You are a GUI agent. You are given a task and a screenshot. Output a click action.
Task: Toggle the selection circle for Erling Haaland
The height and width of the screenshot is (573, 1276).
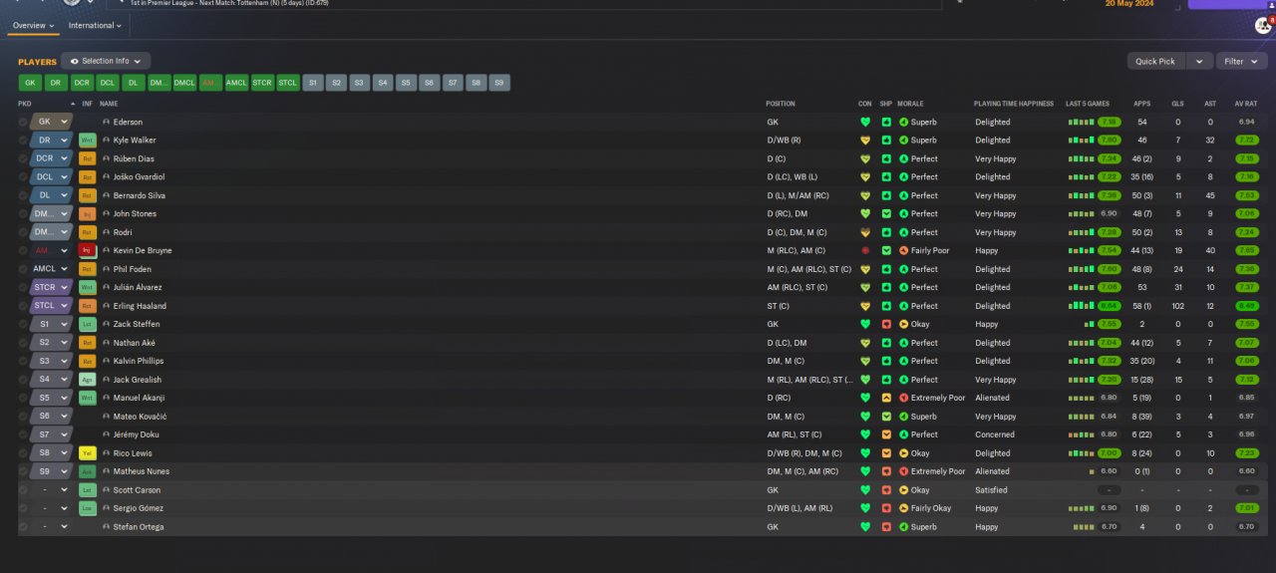23,306
